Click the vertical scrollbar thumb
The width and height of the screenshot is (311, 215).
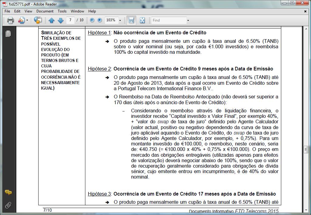[306, 149]
